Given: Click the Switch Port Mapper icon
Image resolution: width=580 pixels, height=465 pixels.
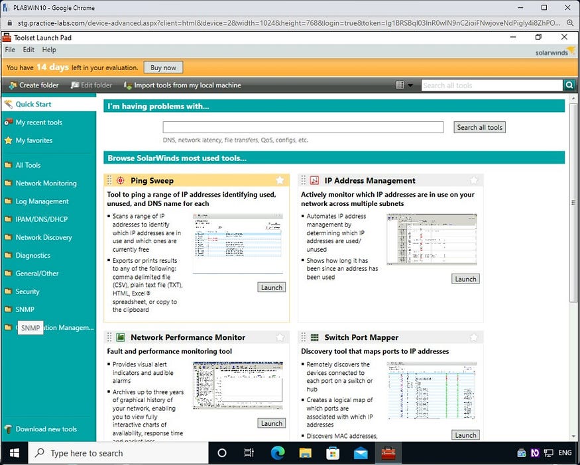Looking at the screenshot, I should point(314,337).
